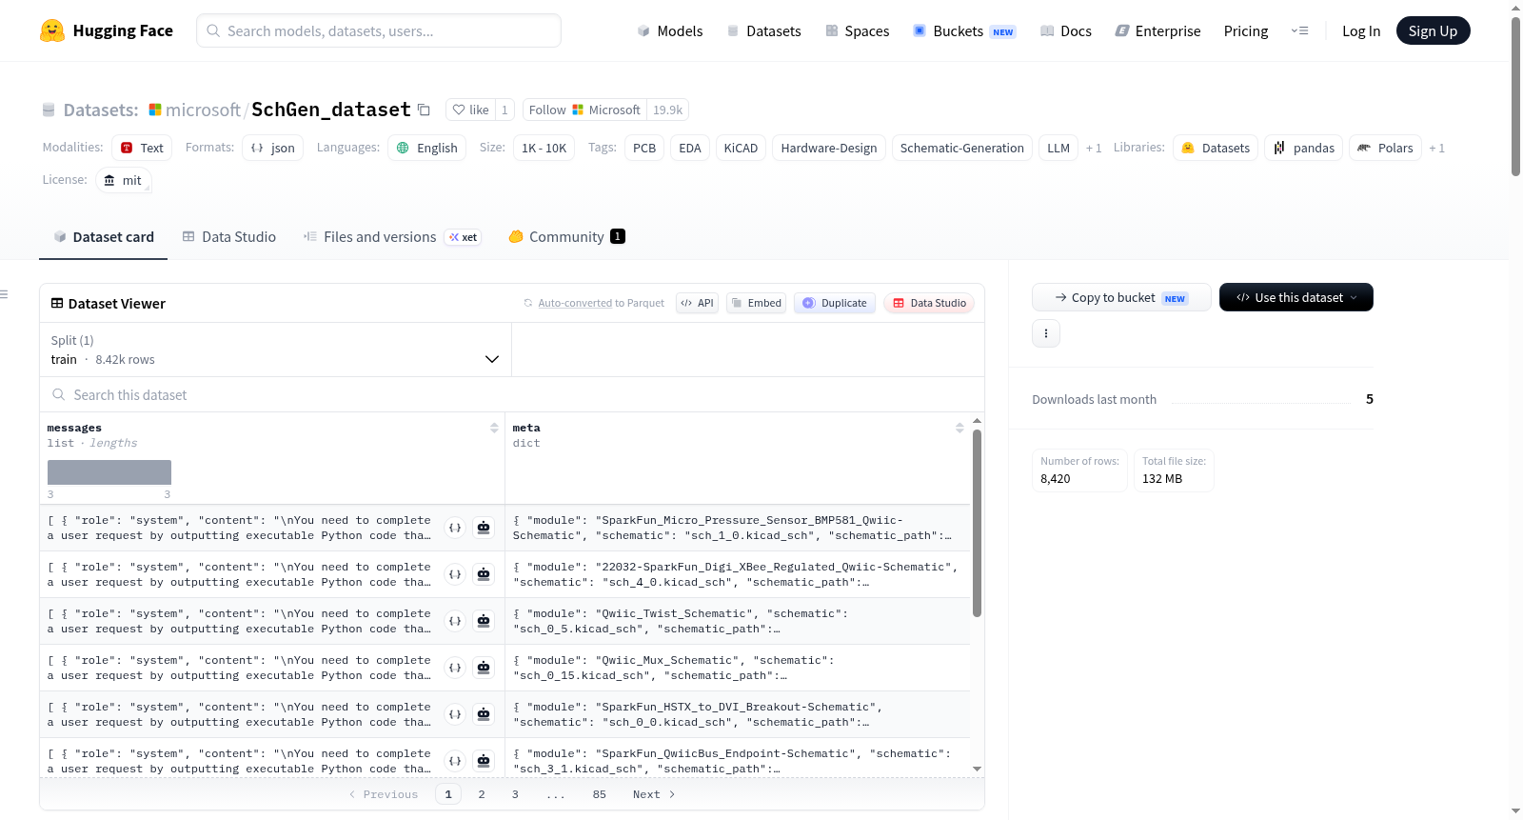Open the three-dot more options menu
Viewport: 1523px width, 820px height.
[x=1046, y=333]
